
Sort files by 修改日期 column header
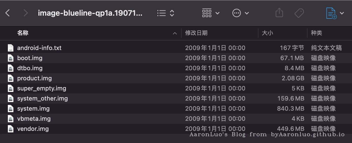196,33
